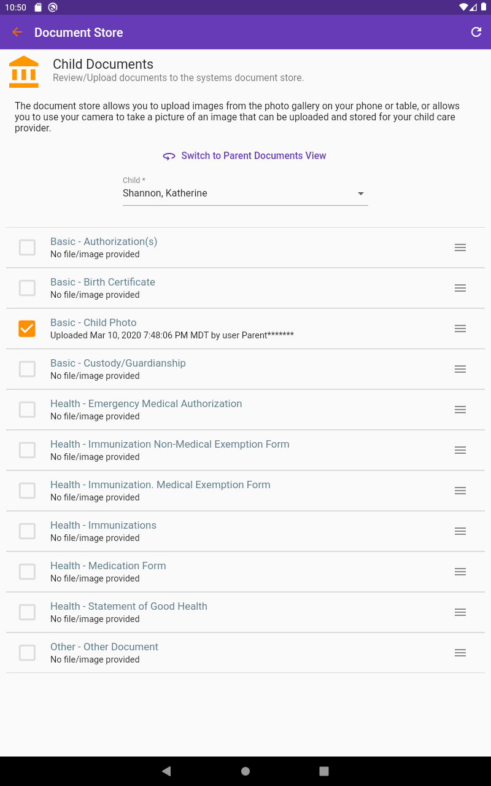Viewport: 491px width, 786px height.
Task: Open the Child selection dropdown arrow
Action: [361, 193]
